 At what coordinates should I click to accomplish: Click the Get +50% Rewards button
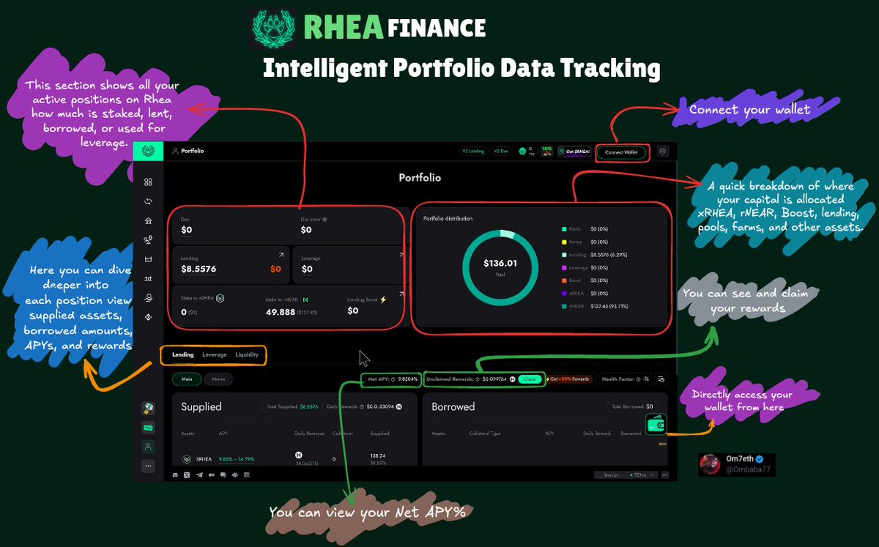(570, 379)
